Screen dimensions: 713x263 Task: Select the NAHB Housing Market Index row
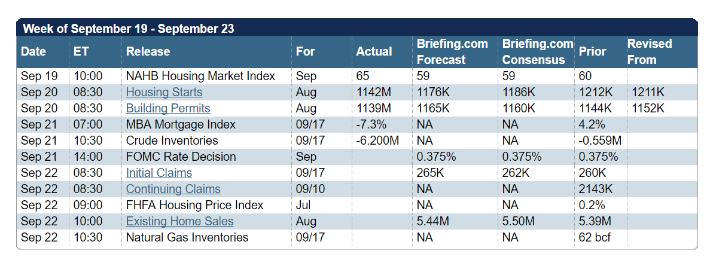(357, 76)
